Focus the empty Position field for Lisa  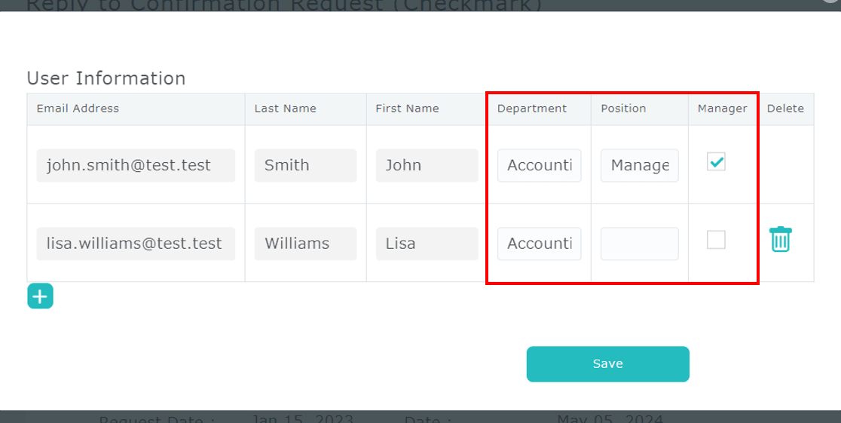pos(639,244)
